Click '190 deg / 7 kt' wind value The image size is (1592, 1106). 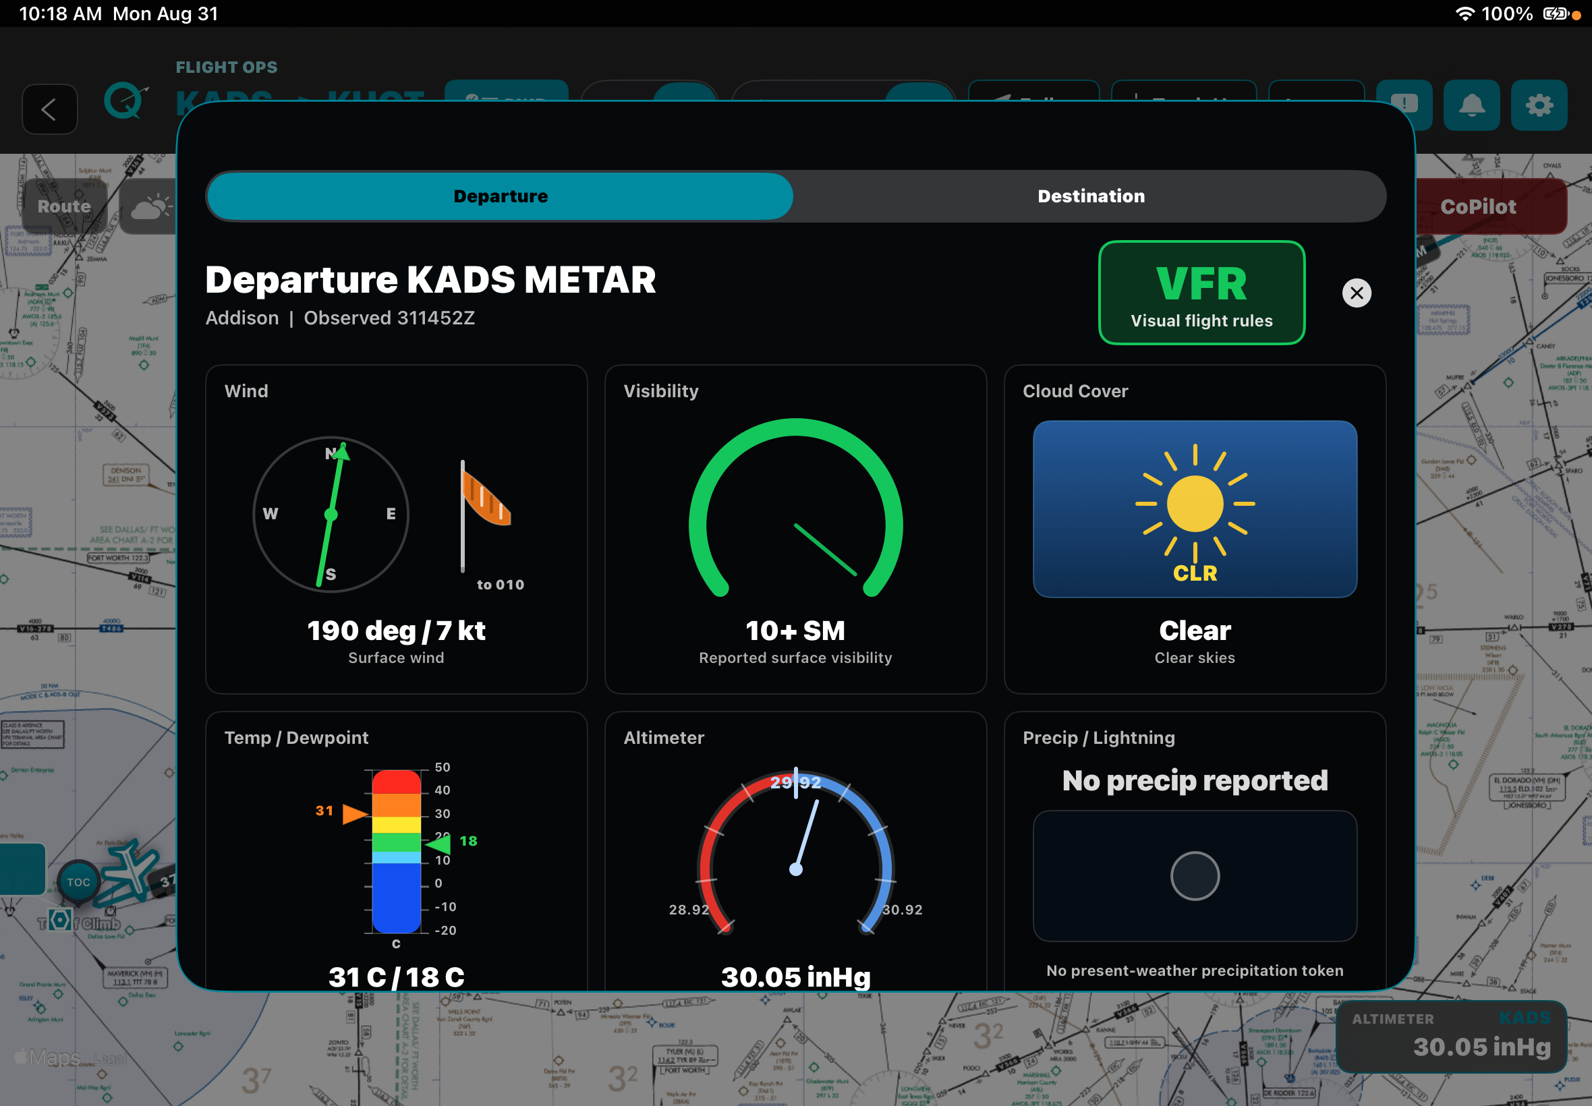coord(396,631)
